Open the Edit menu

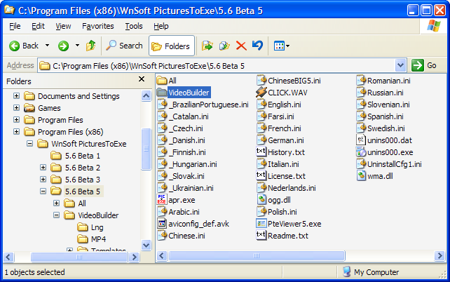coord(38,26)
